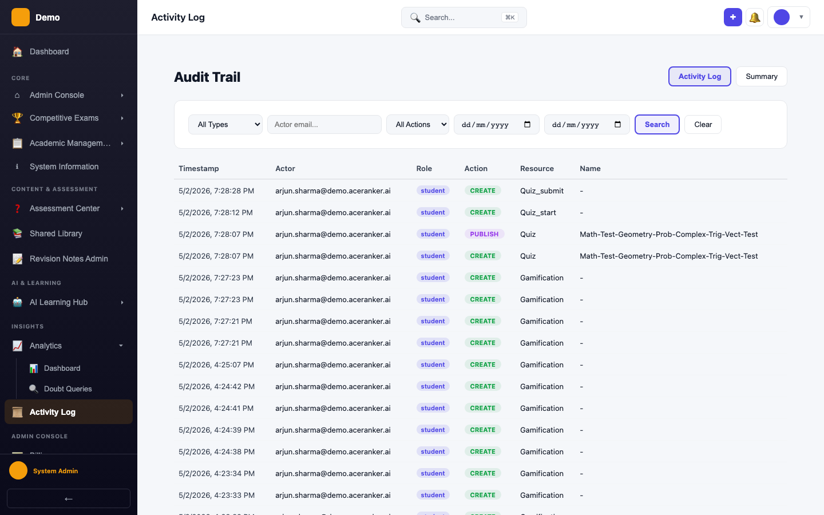Click the student badge in 7:28:12 PM row

click(x=433, y=212)
